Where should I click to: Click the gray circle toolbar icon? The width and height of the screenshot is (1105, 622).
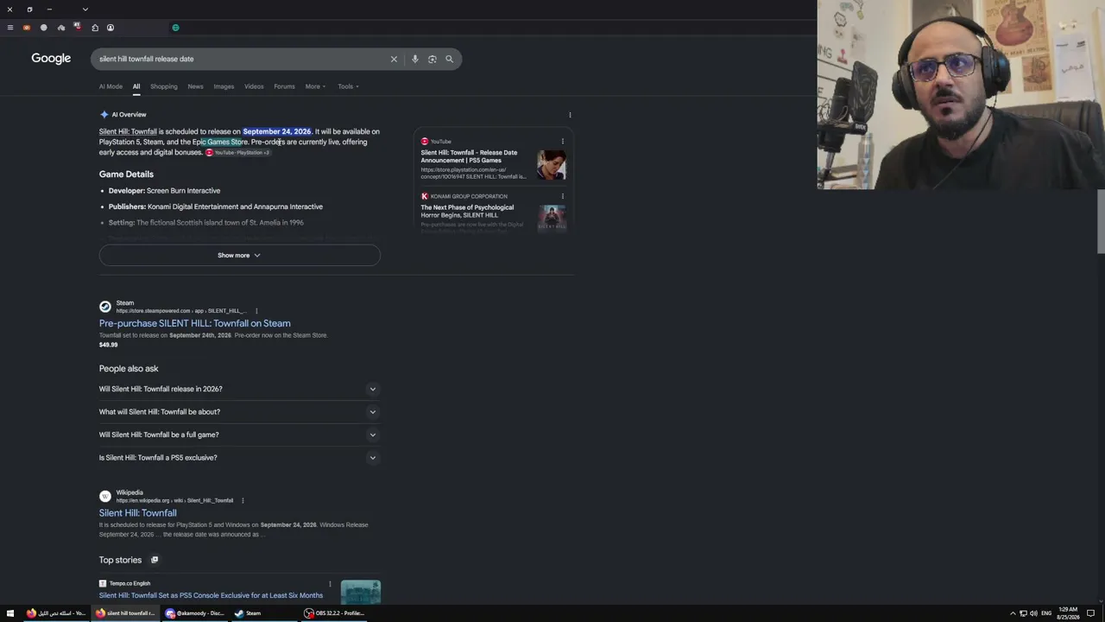click(44, 28)
